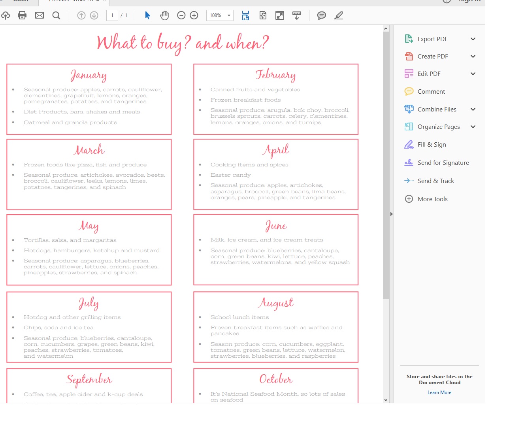This screenshot has height=432, width=507.
Task: Add a sticky note comment from the toolbar
Action: [x=322, y=15]
